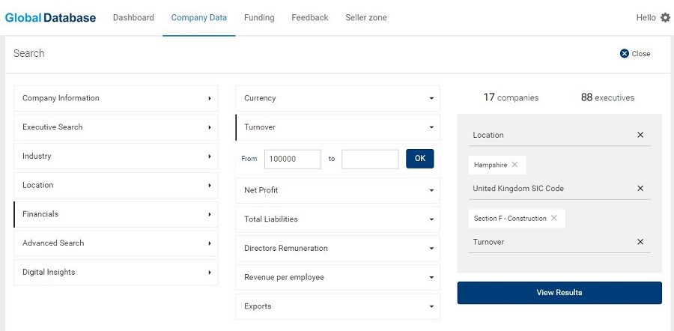
Task: Expand Directors Remuneration section
Action: 338,248
